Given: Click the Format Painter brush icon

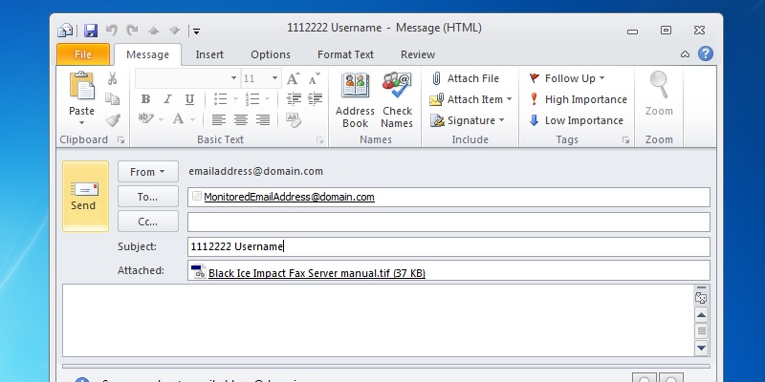Looking at the screenshot, I should [113, 119].
